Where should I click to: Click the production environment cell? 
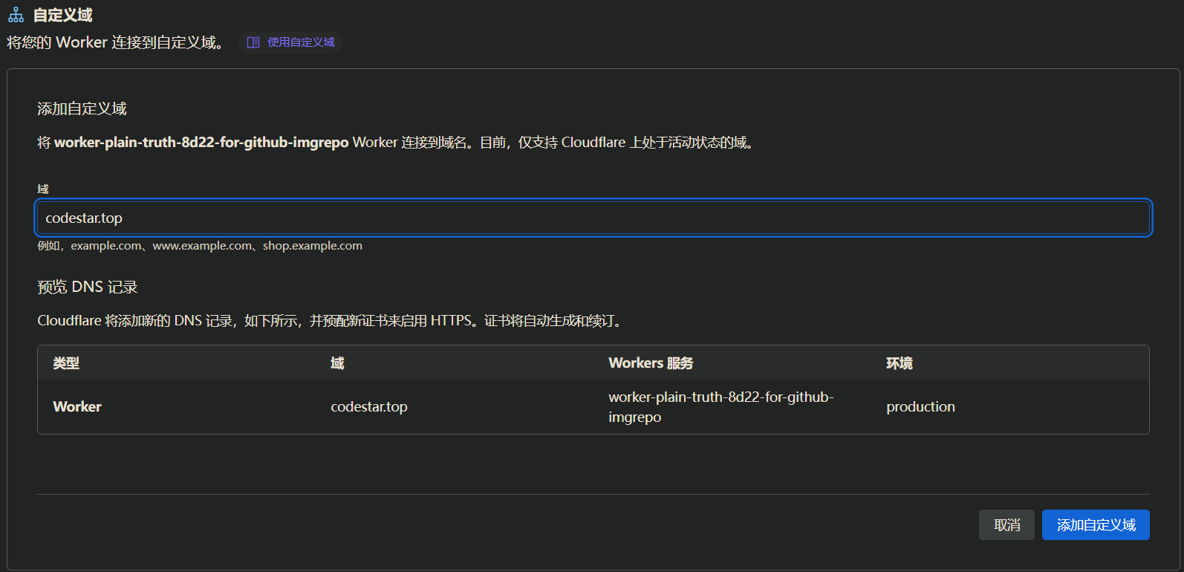pyautogui.click(x=920, y=406)
